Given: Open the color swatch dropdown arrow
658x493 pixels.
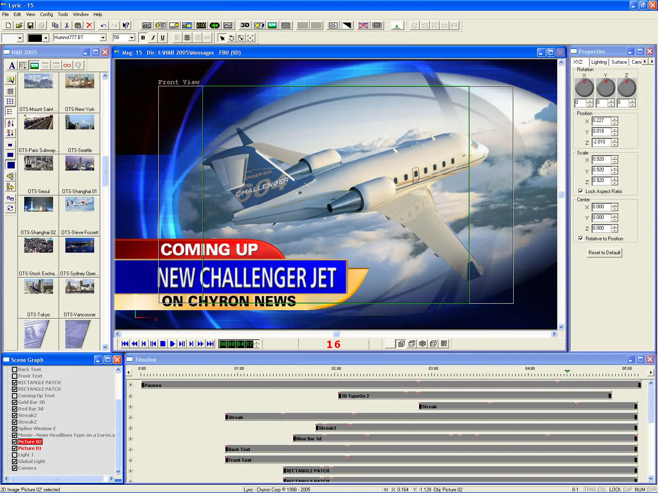Looking at the screenshot, I should pyautogui.click(x=46, y=38).
